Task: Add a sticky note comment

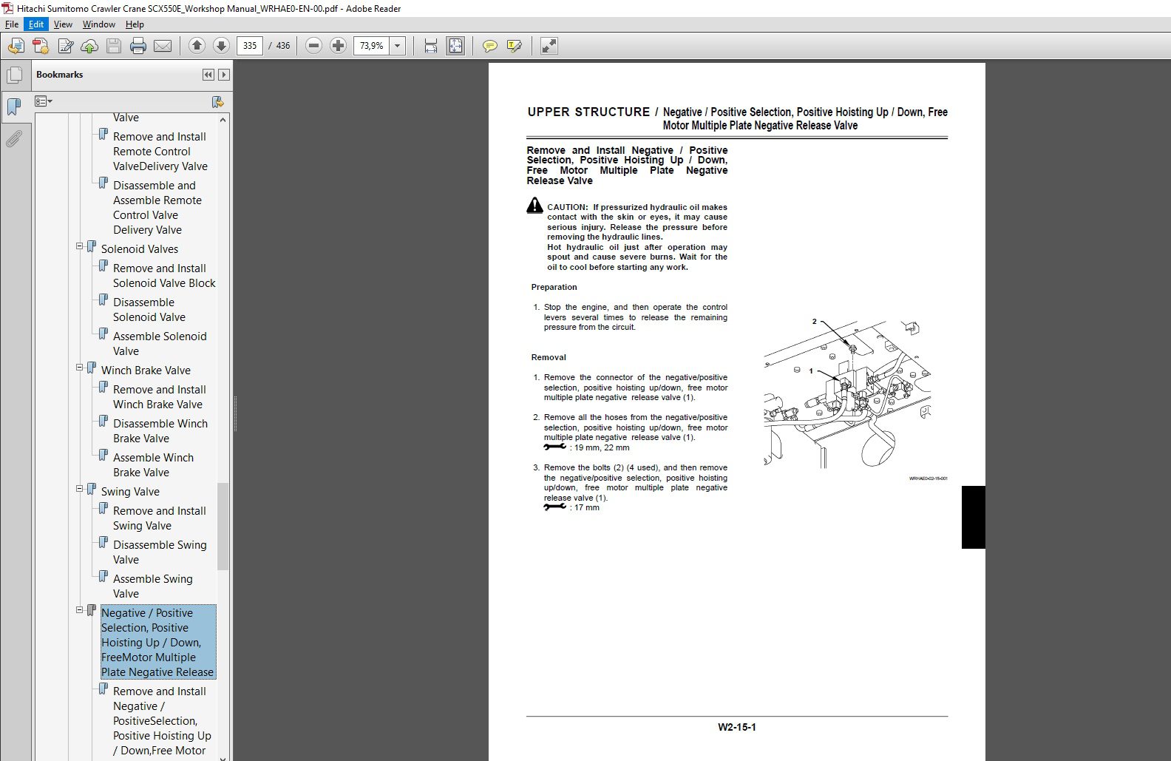Action: [489, 46]
